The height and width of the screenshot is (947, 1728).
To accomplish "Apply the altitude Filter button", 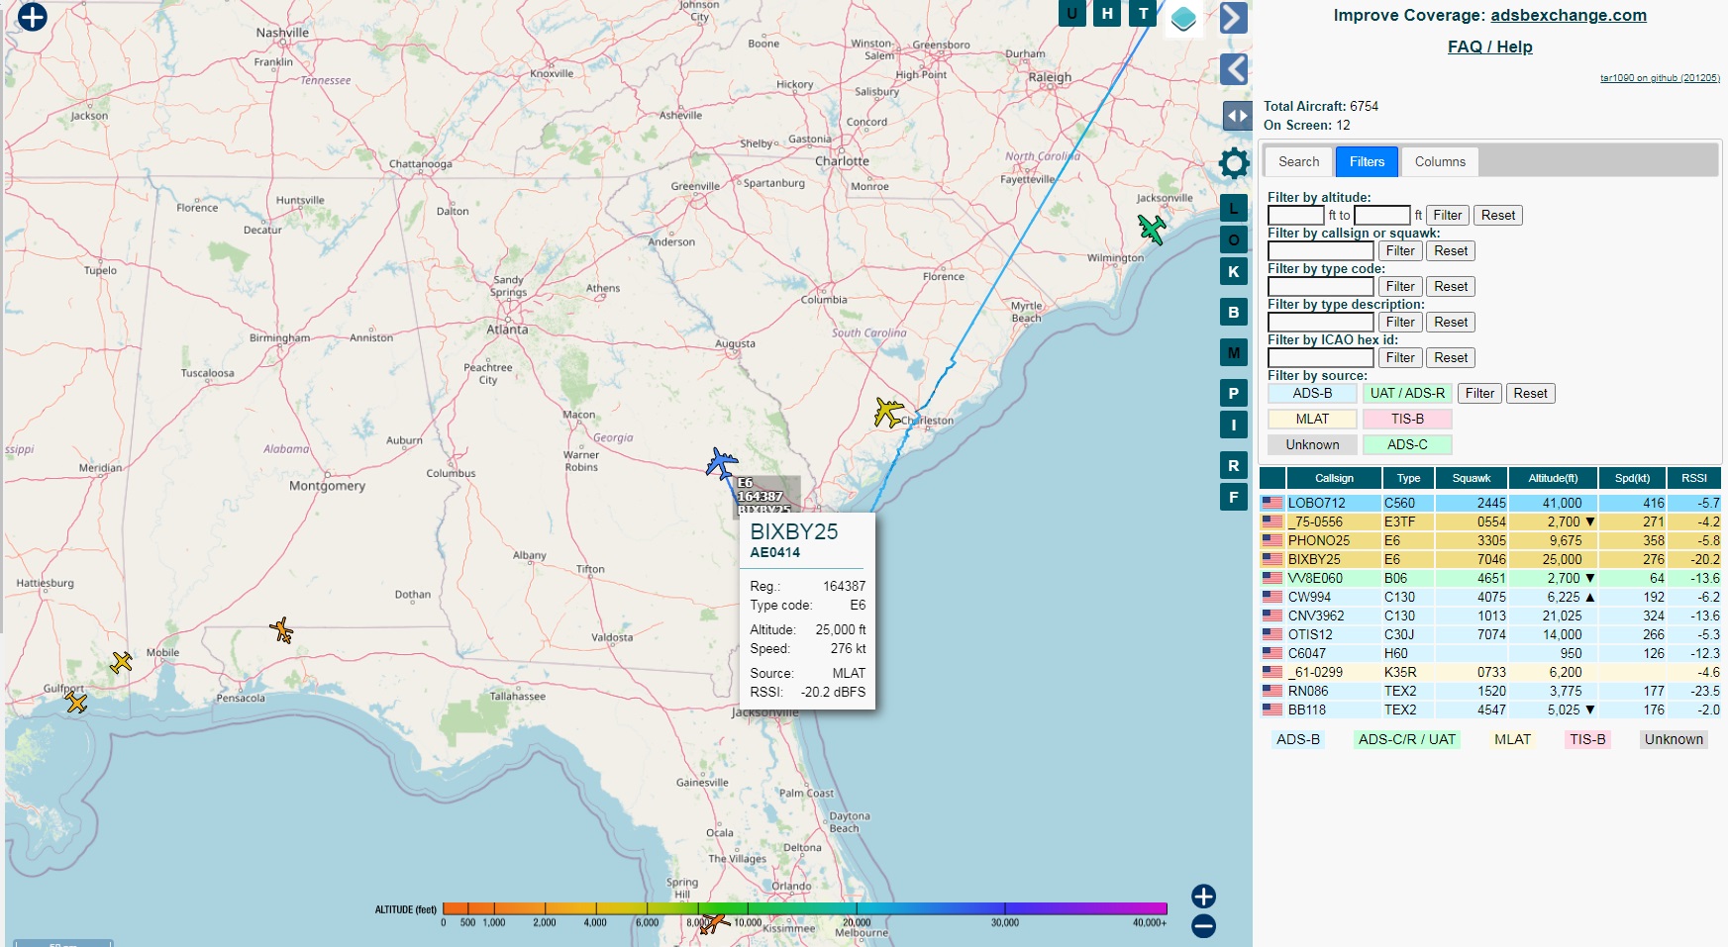I will coord(1447,215).
